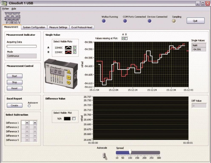Click the Single Values NaN field

click(199, 45)
